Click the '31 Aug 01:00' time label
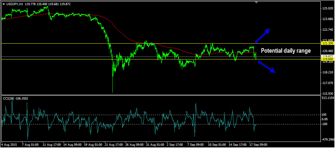 coord(155,144)
